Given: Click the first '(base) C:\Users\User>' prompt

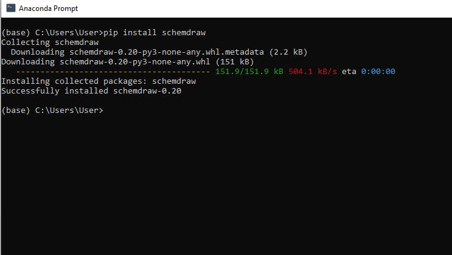Looking at the screenshot, I should tap(52, 33).
